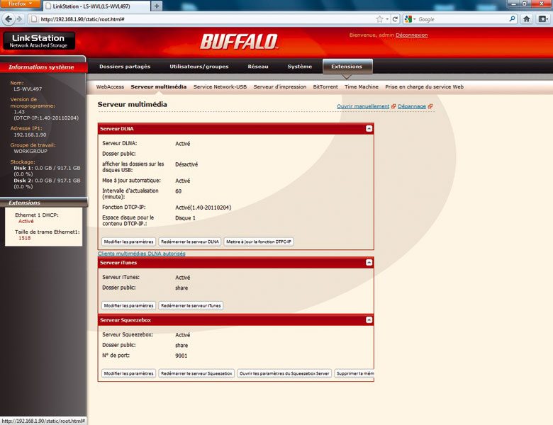Bookmark page with the star icon

tap(379, 19)
